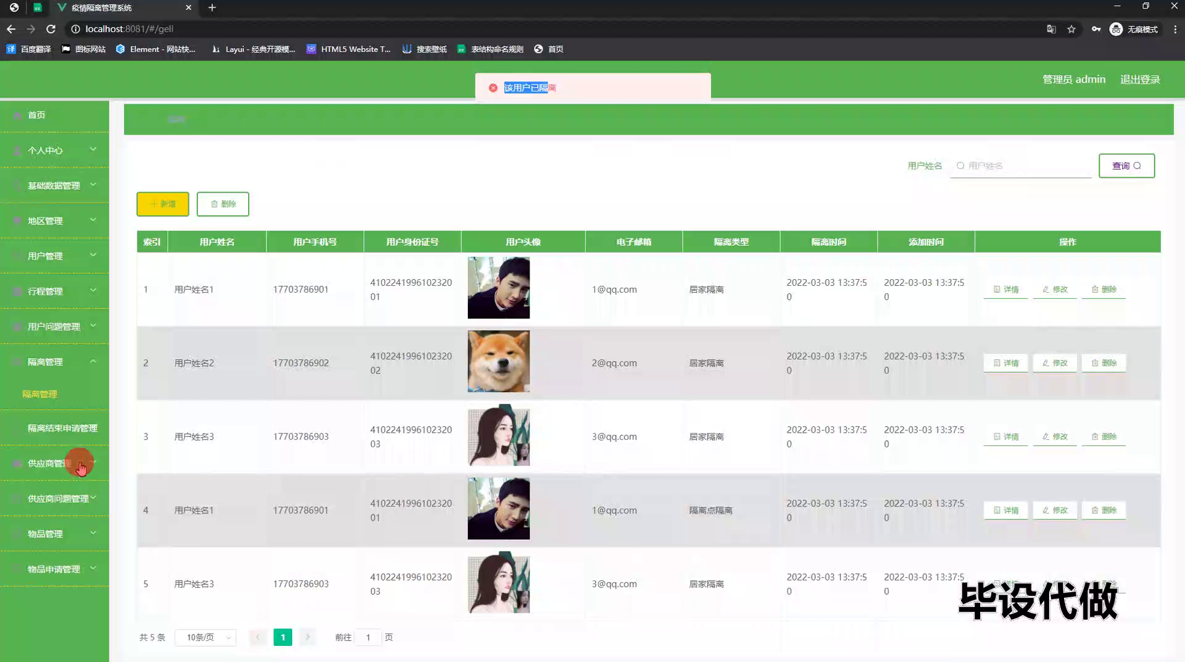Bookmark this page with the star icon
The width and height of the screenshot is (1185, 662).
(1071, 29)
